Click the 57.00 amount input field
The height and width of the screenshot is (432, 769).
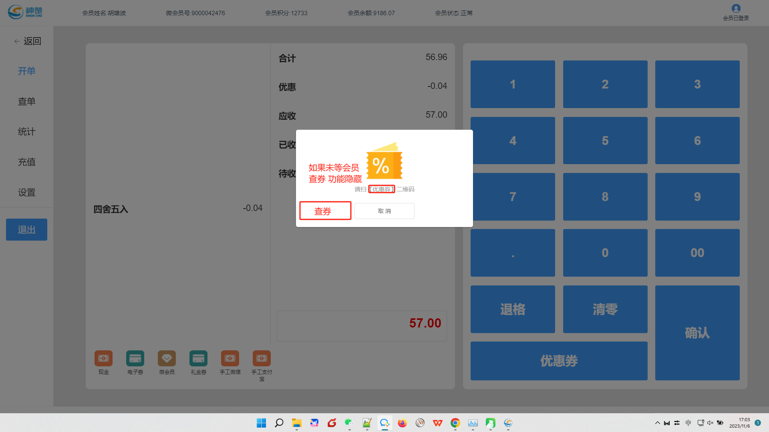click(362, 326)
